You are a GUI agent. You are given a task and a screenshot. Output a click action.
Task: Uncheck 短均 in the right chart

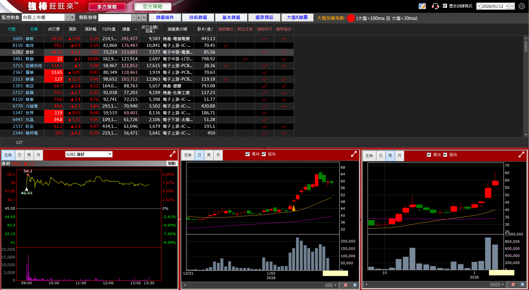click(445, 155)
